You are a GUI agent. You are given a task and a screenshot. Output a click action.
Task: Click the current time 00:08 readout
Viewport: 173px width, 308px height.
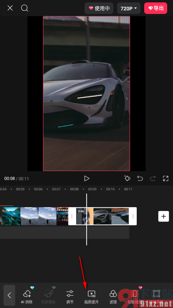point(9,179)
